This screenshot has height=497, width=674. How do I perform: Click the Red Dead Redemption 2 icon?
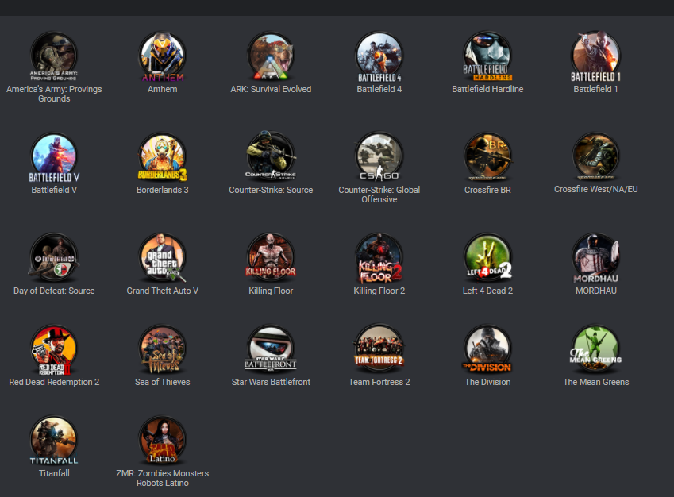pos(54,349)
